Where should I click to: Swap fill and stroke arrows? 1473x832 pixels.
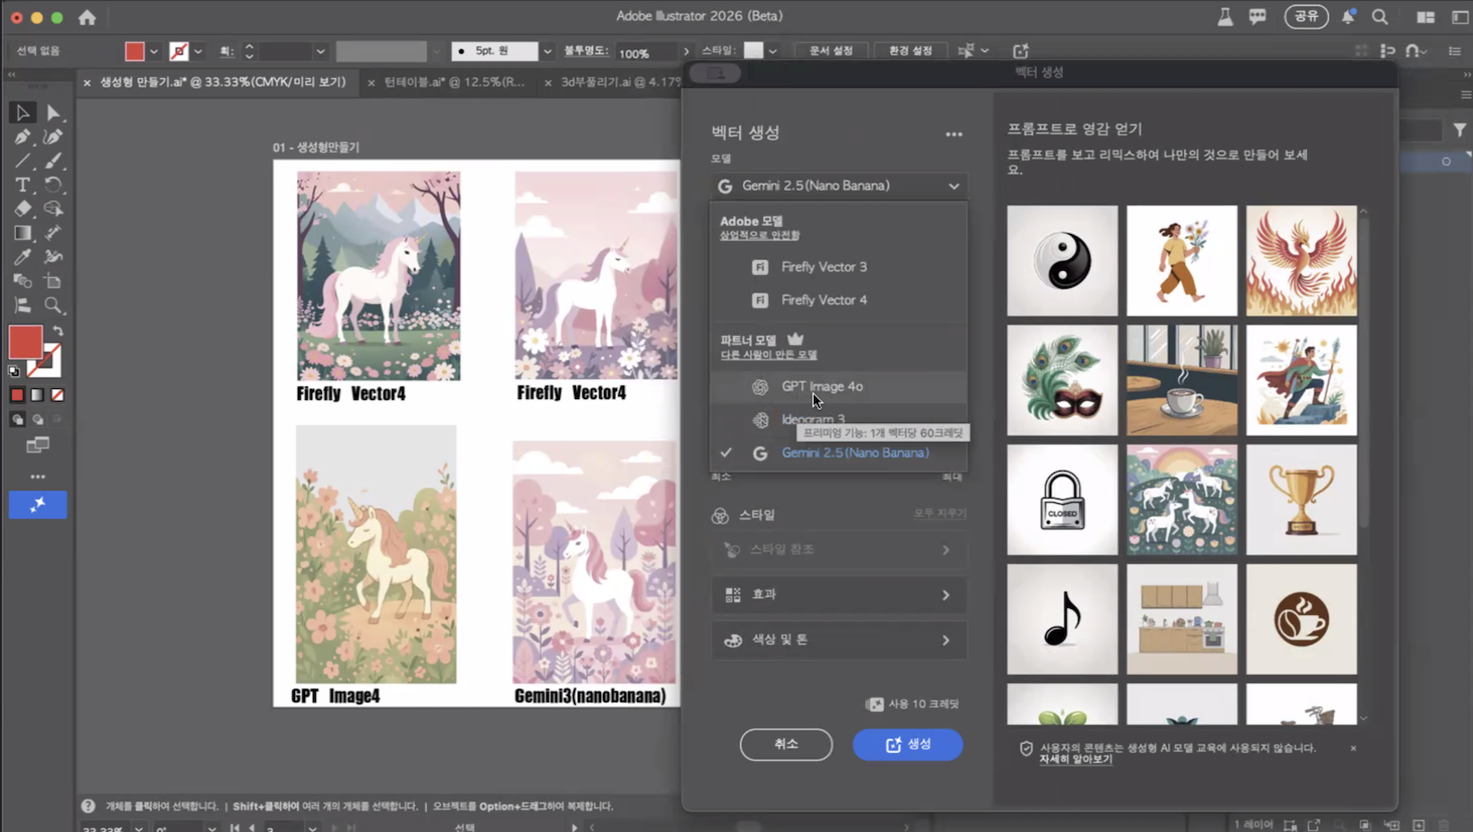(58, 332)
